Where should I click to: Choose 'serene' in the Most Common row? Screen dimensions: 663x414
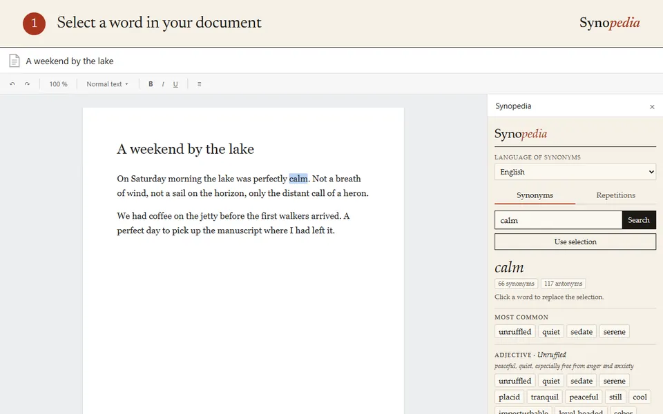pyautogui.click(x=615, y=332)
